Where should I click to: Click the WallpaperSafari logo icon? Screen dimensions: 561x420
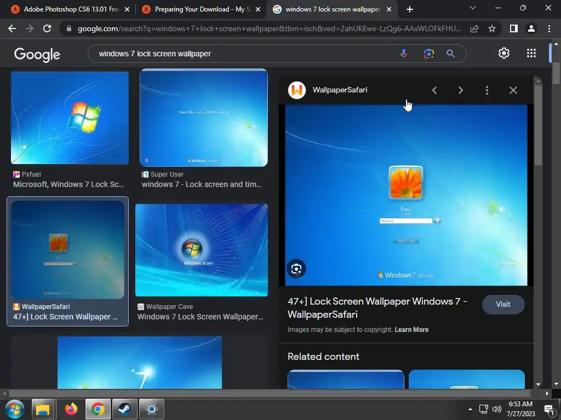(297, 90)
